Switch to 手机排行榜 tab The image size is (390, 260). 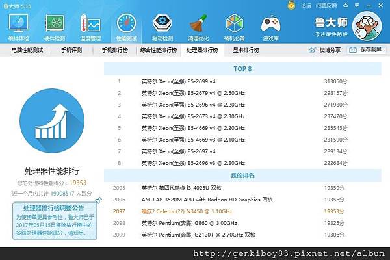pyautogui.click(x=114, y=50)
